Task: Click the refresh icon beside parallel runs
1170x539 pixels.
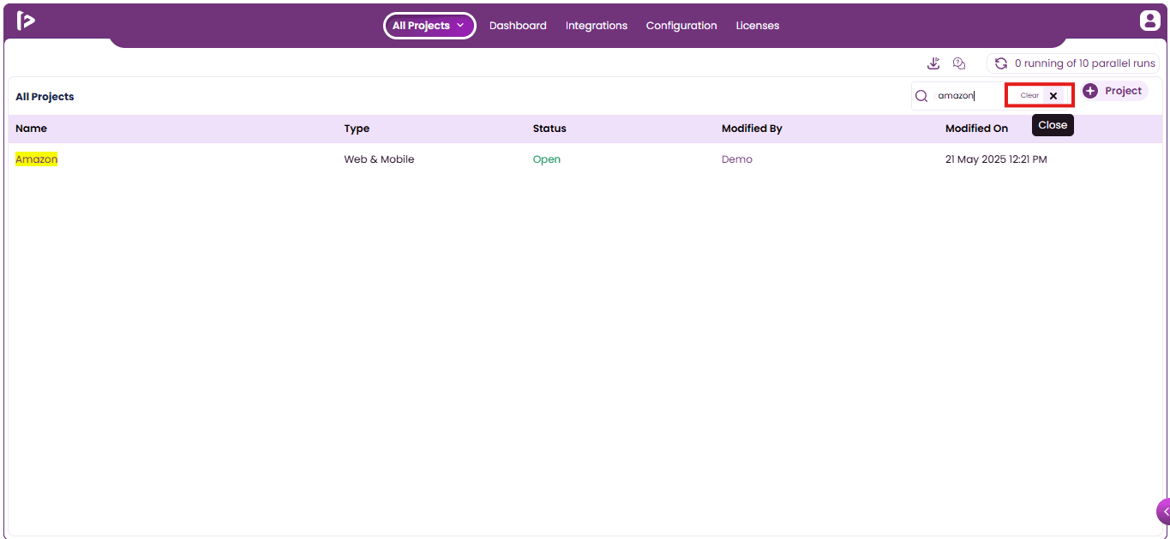Action: coord(1000,63)
